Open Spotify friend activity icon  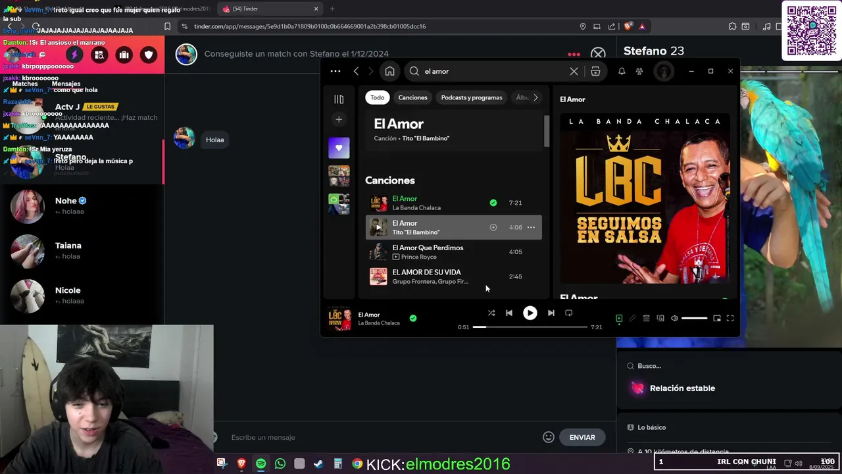click(x=639, y=71)
